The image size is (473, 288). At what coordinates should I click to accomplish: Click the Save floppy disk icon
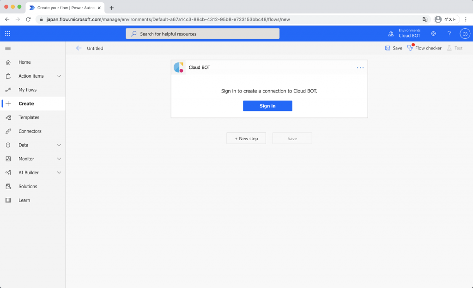coord(388,48)
